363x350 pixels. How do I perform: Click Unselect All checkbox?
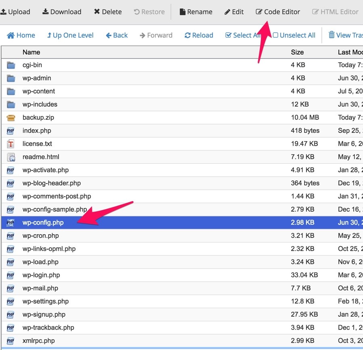click(x=294, y=35)
